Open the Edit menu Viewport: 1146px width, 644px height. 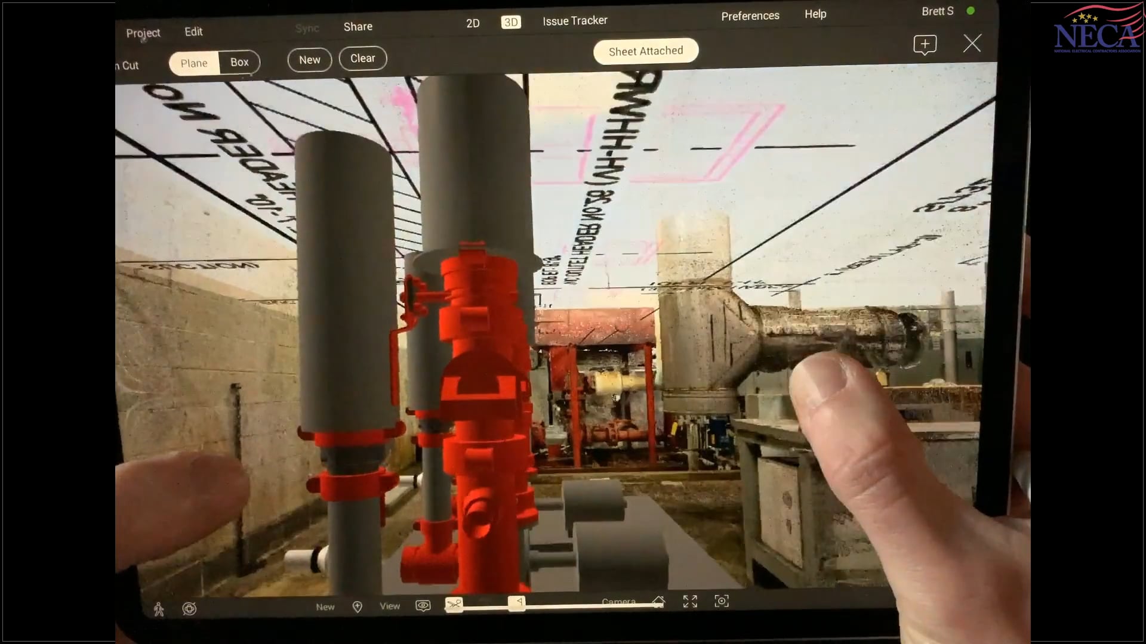(193, 32)
